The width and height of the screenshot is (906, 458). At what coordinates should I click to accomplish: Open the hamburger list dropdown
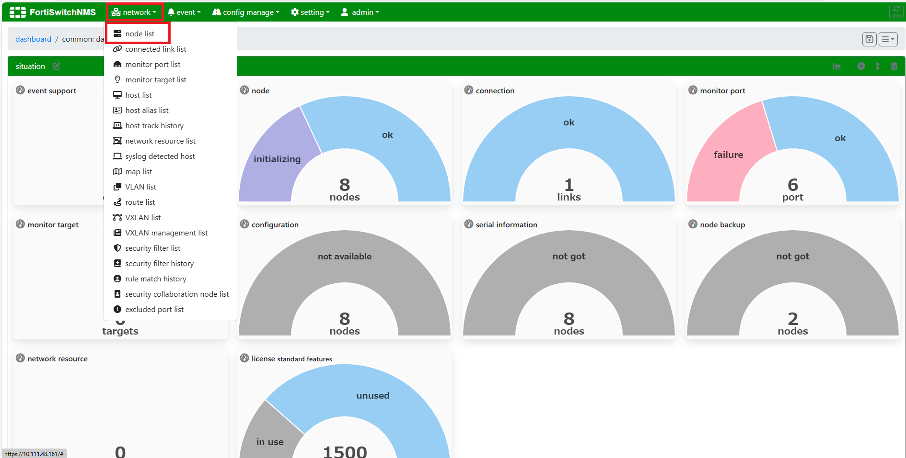click(888, 39)
